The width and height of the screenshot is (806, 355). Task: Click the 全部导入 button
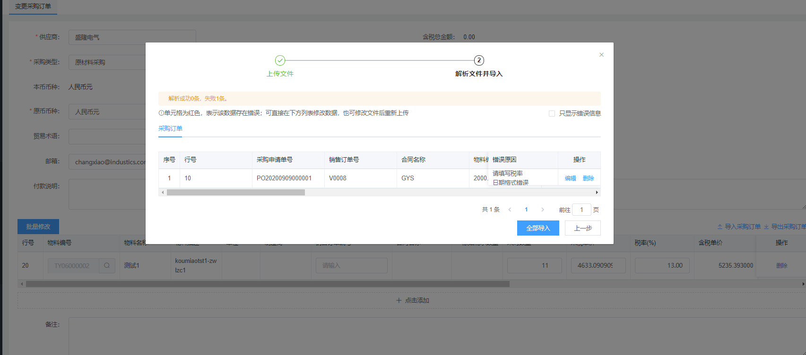[538, 228]
